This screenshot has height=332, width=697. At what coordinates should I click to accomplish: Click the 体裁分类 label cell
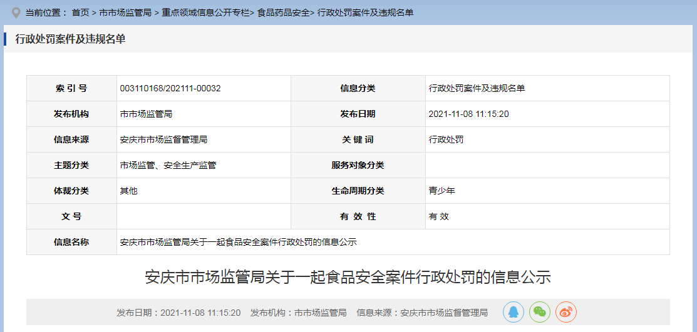coord(71,191)
